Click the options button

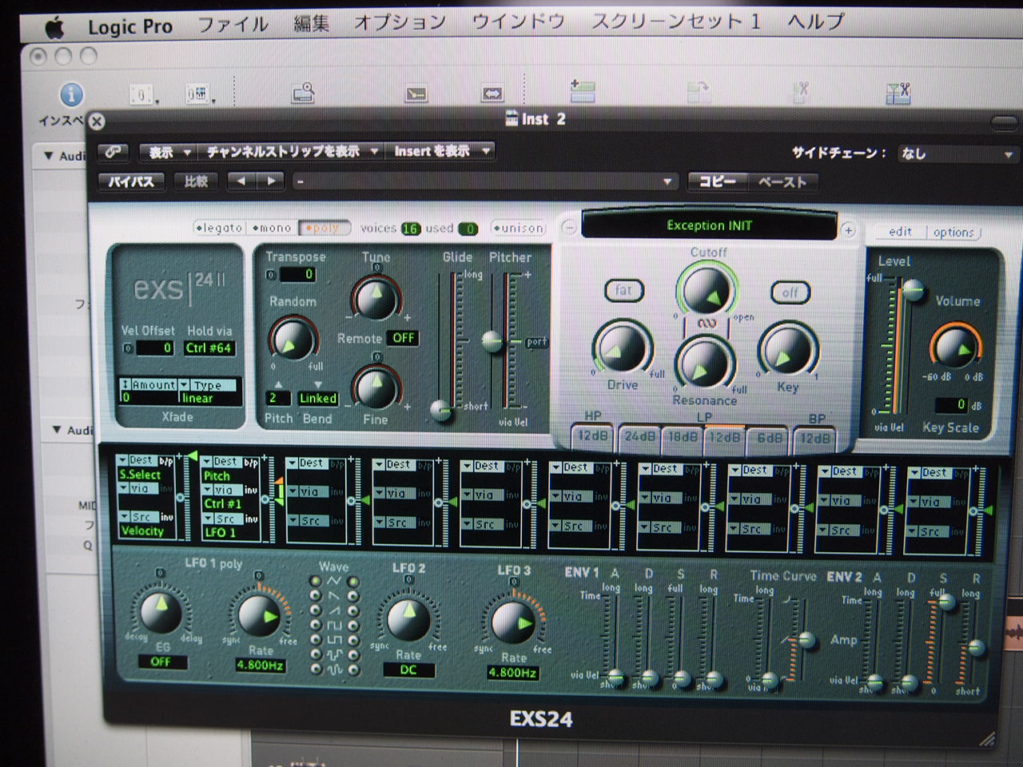(x=953, y=232)
